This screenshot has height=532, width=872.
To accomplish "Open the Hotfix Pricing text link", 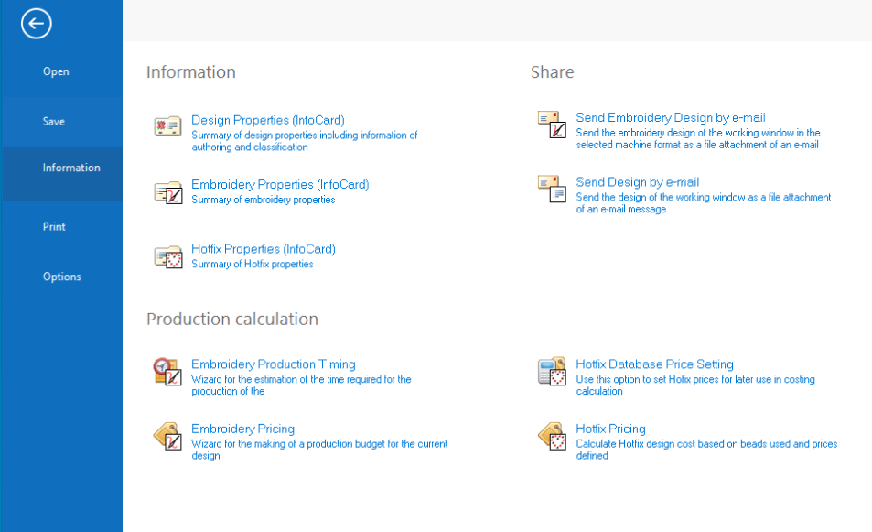I will pyautogui.click(x=610, y=429).
